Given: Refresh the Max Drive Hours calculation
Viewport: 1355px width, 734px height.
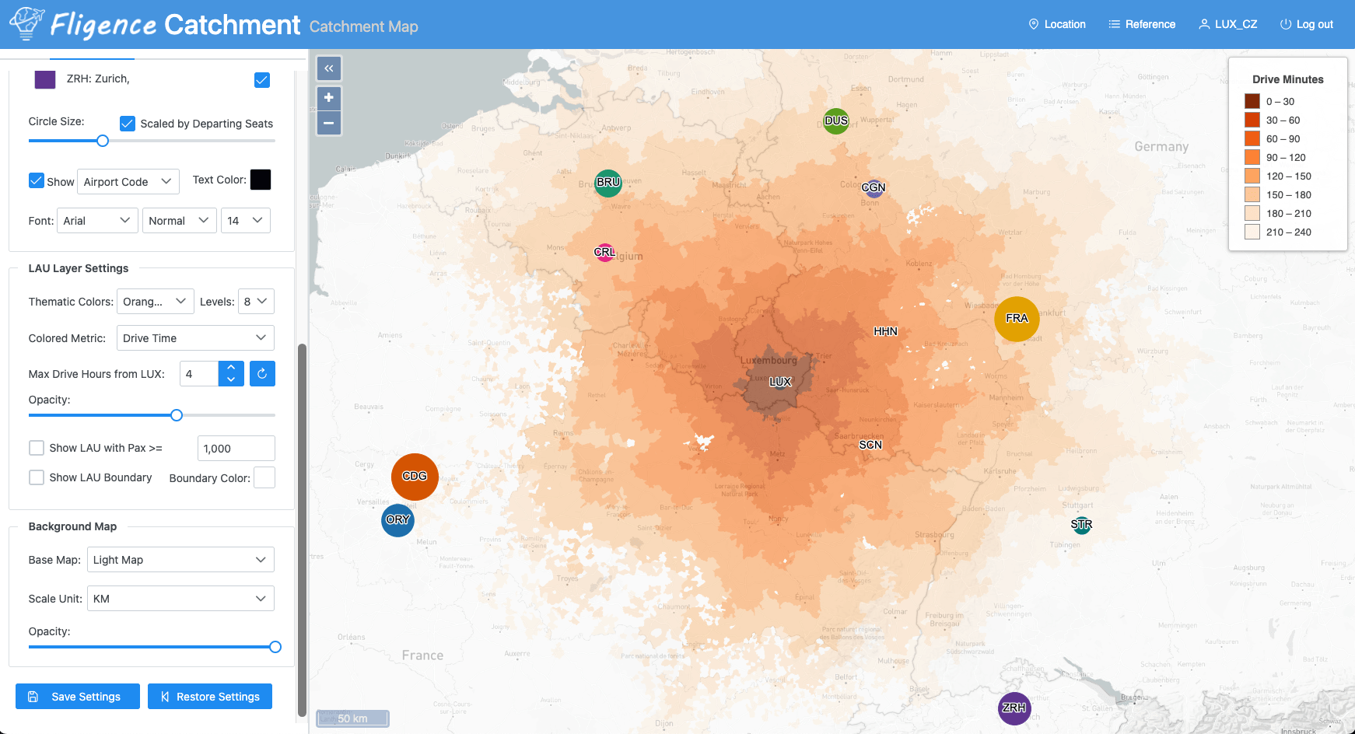Looking at the screenshot, I should coord(262,373).
